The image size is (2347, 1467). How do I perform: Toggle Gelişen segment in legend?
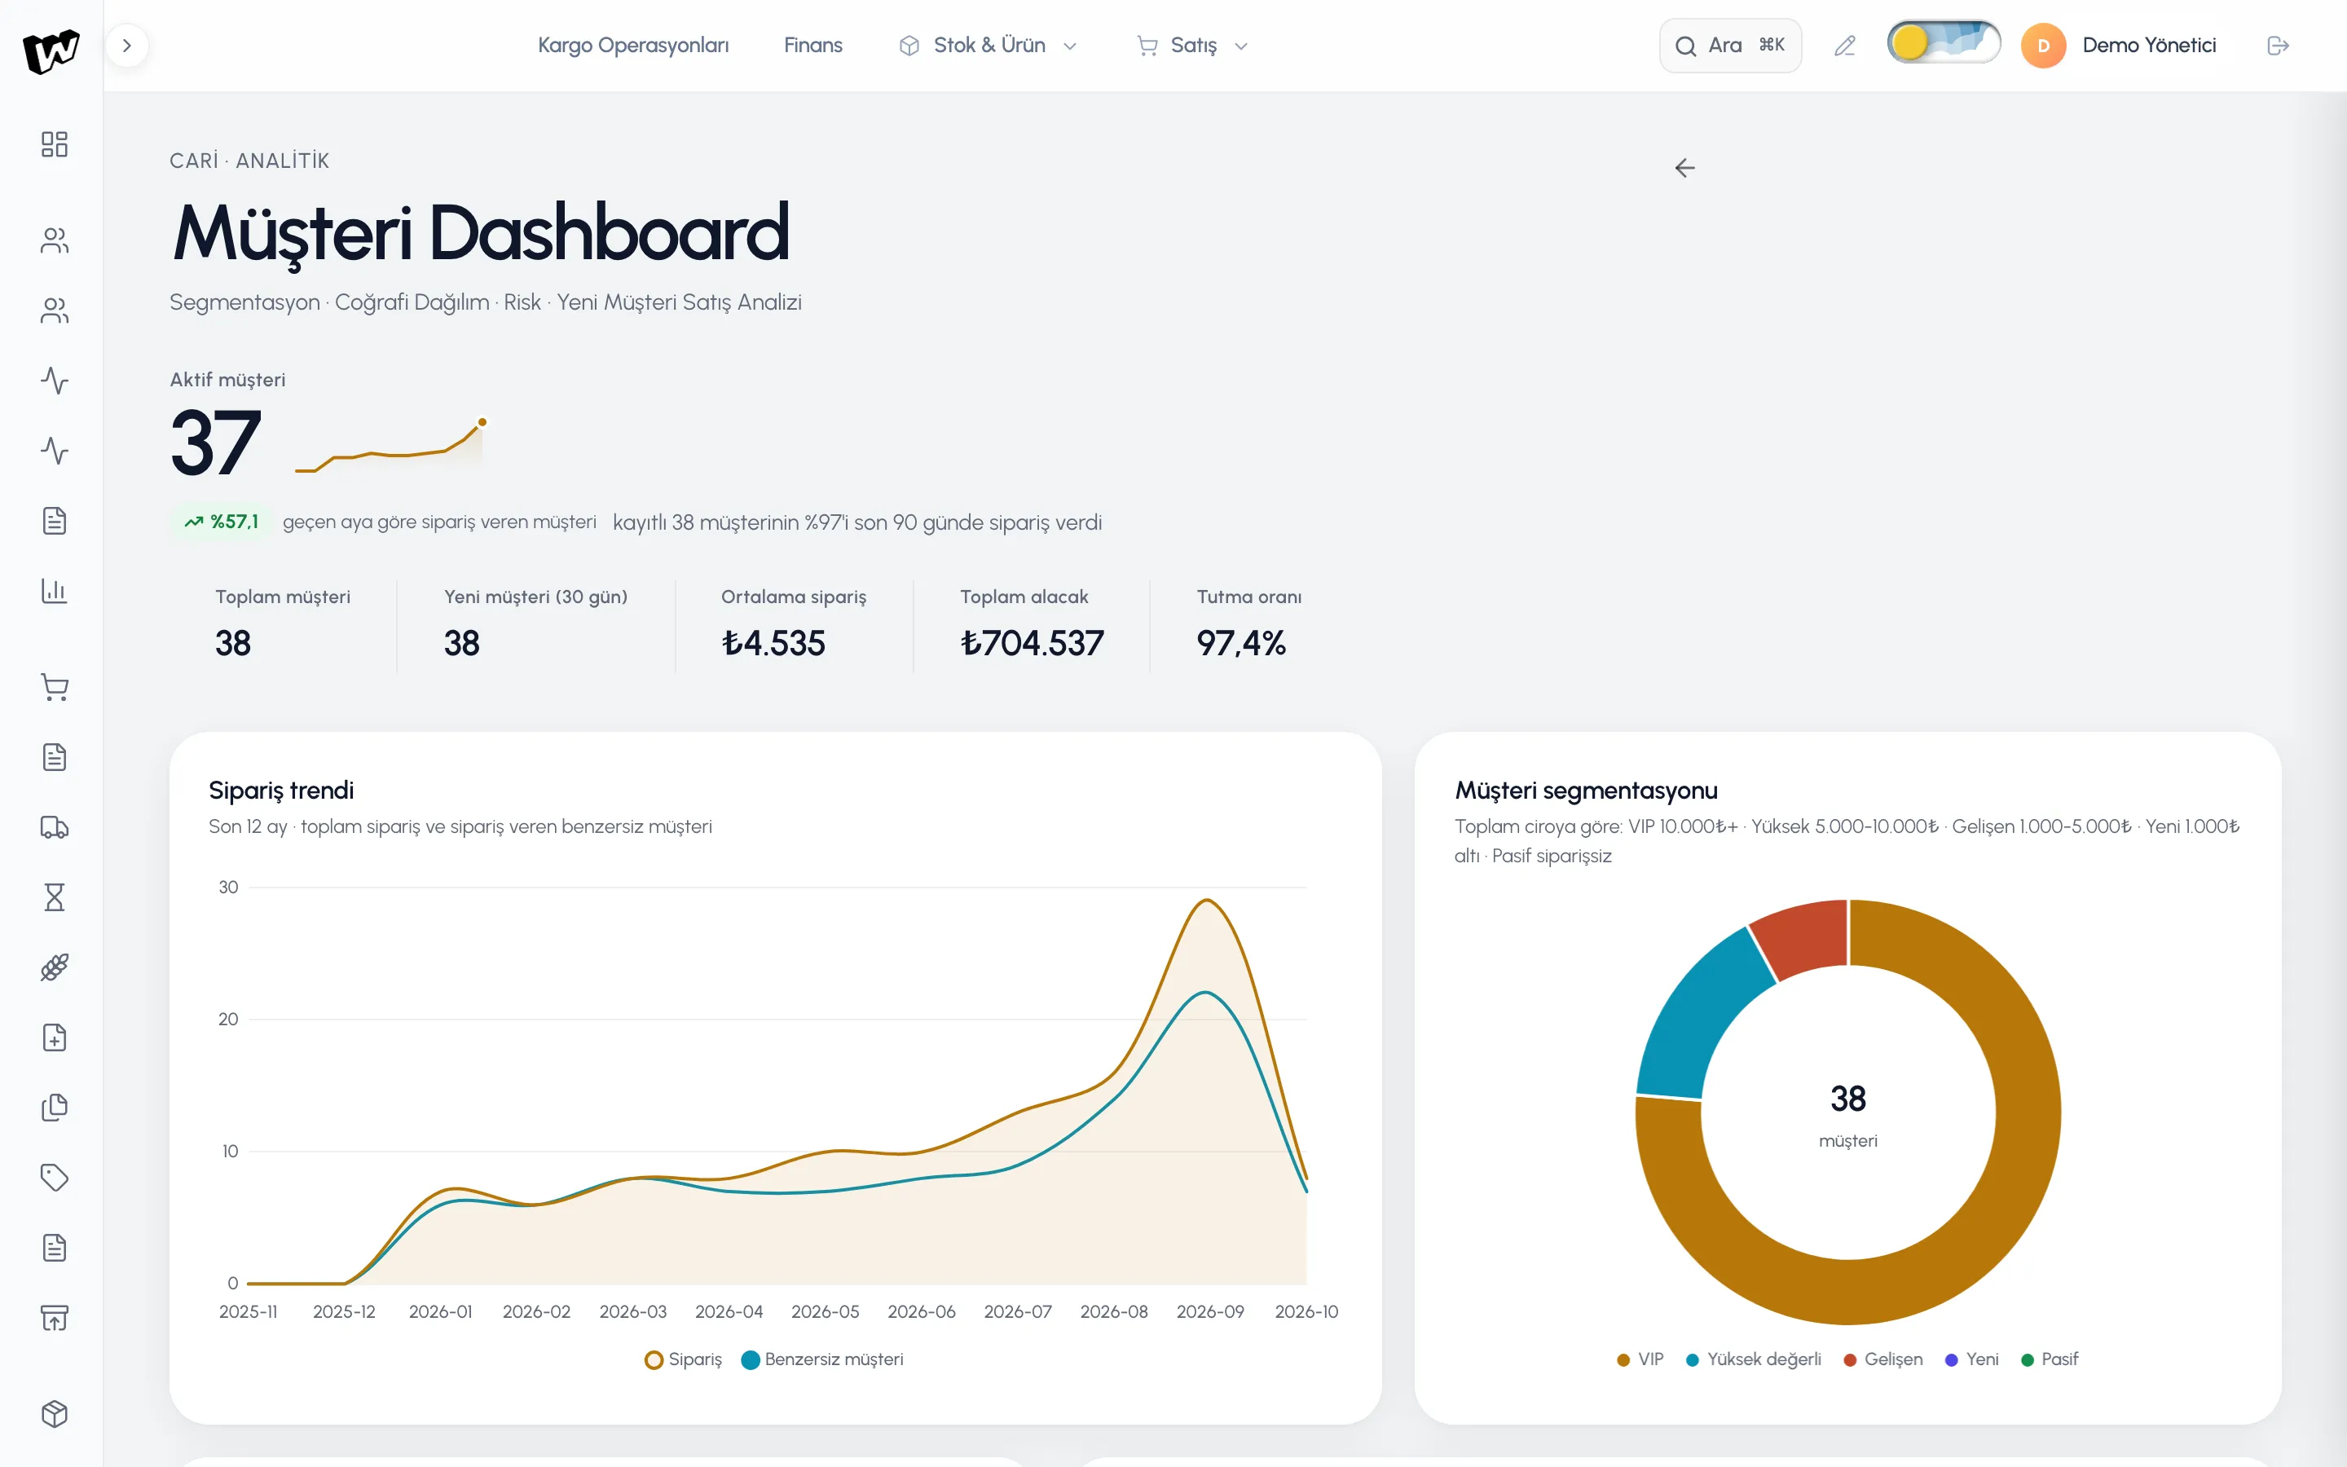1882,1359
